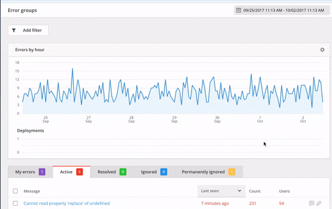This screenshot has height=209, width=332.
Task: Click the purple My errors count badge
Action: click(x=42, y=172)
